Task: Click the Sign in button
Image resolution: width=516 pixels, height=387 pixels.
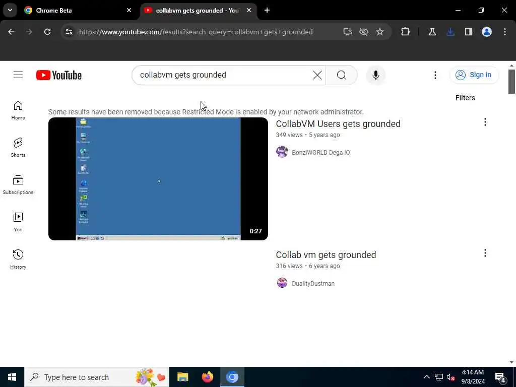Action: [x=474, y=75]
